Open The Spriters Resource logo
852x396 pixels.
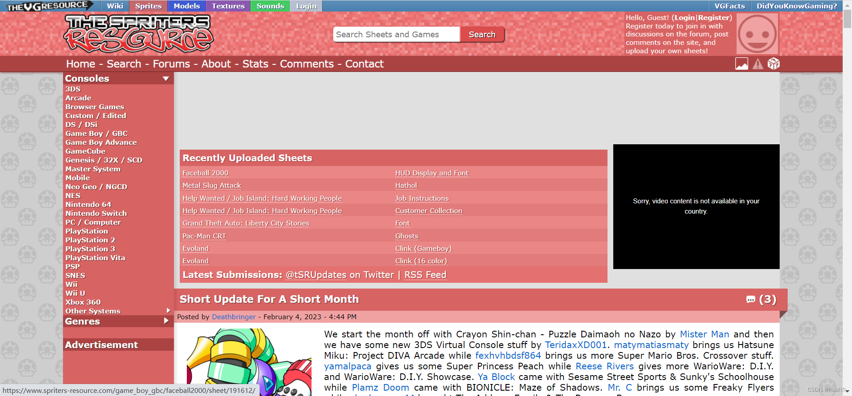pyautogui.click(x=138, y=34)
